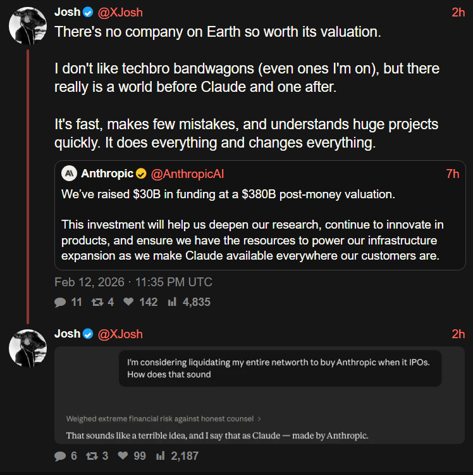This screenshot has height=475, width=473.
Task: Expand the "Weighed extreme financial risk" reasoning chevron
Action: 259,419
